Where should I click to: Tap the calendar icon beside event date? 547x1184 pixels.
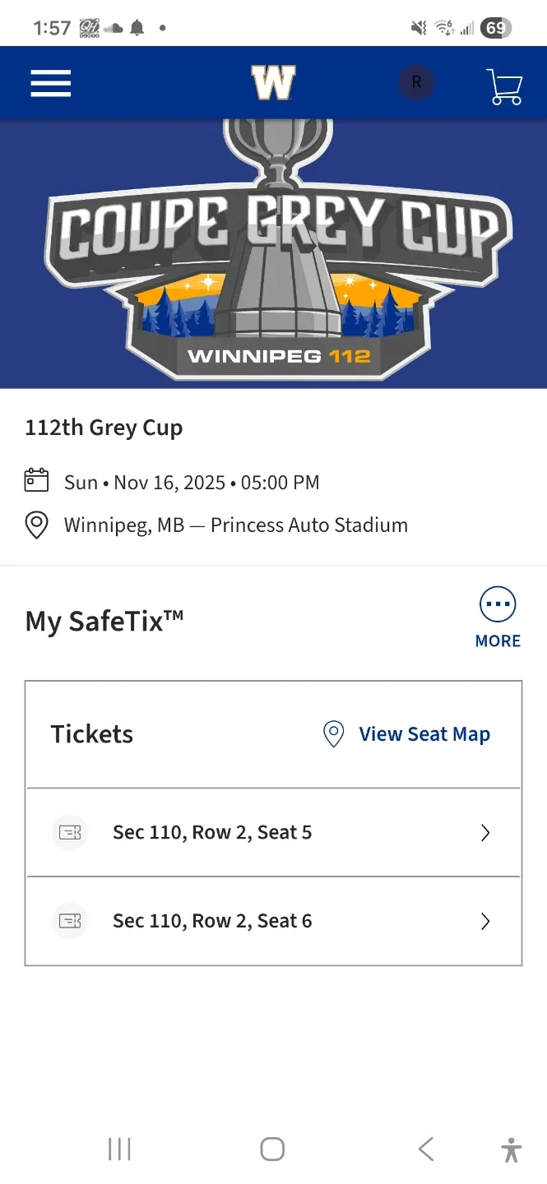(x=36, y=481)
